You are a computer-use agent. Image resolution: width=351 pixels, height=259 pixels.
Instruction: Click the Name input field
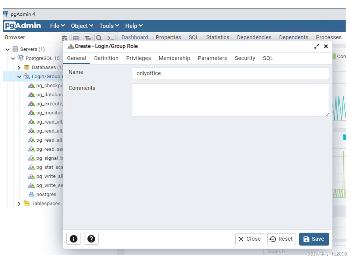230,73
